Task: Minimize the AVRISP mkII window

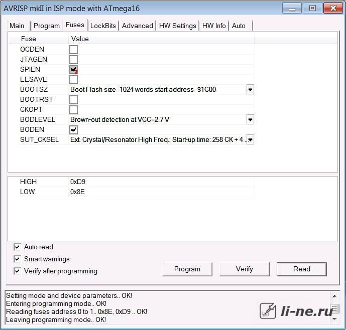Action: tap(292, 9)
